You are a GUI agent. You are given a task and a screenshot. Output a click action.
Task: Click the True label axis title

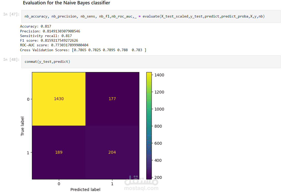pyautogui.click(x=22, y=126)
